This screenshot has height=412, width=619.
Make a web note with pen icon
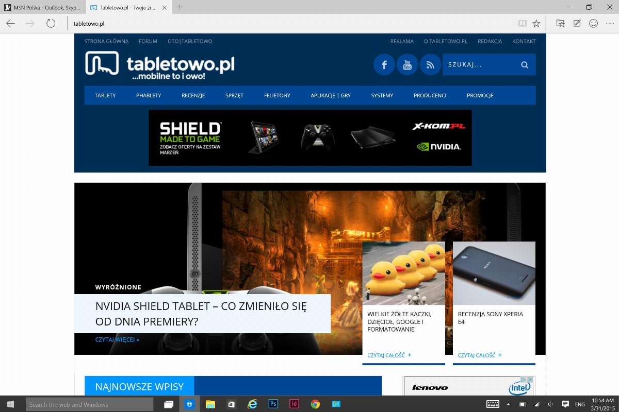[x=577, y=23]
